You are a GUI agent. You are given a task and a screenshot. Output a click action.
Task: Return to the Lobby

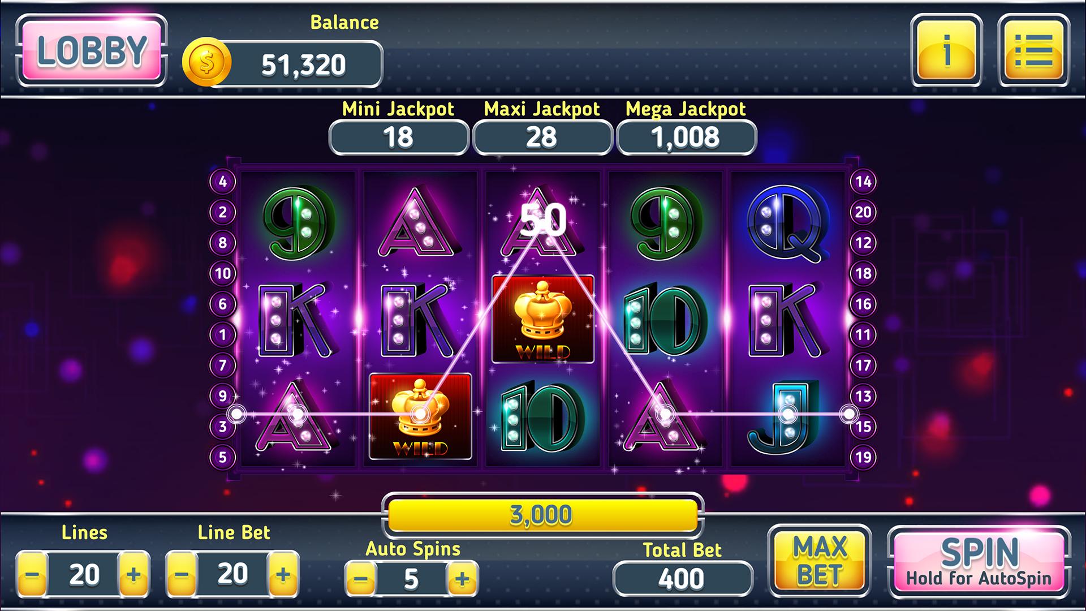pos(92,50)
